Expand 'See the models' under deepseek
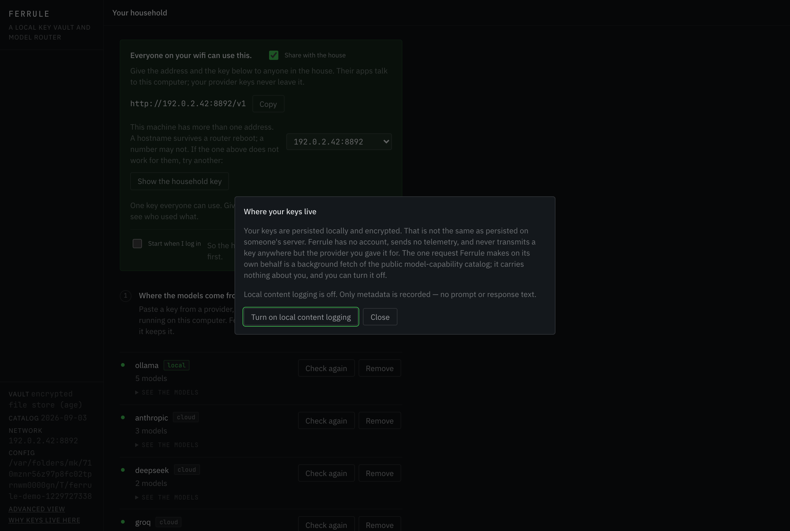This screenshot has height=531, width=790. [x=167, y=497]
